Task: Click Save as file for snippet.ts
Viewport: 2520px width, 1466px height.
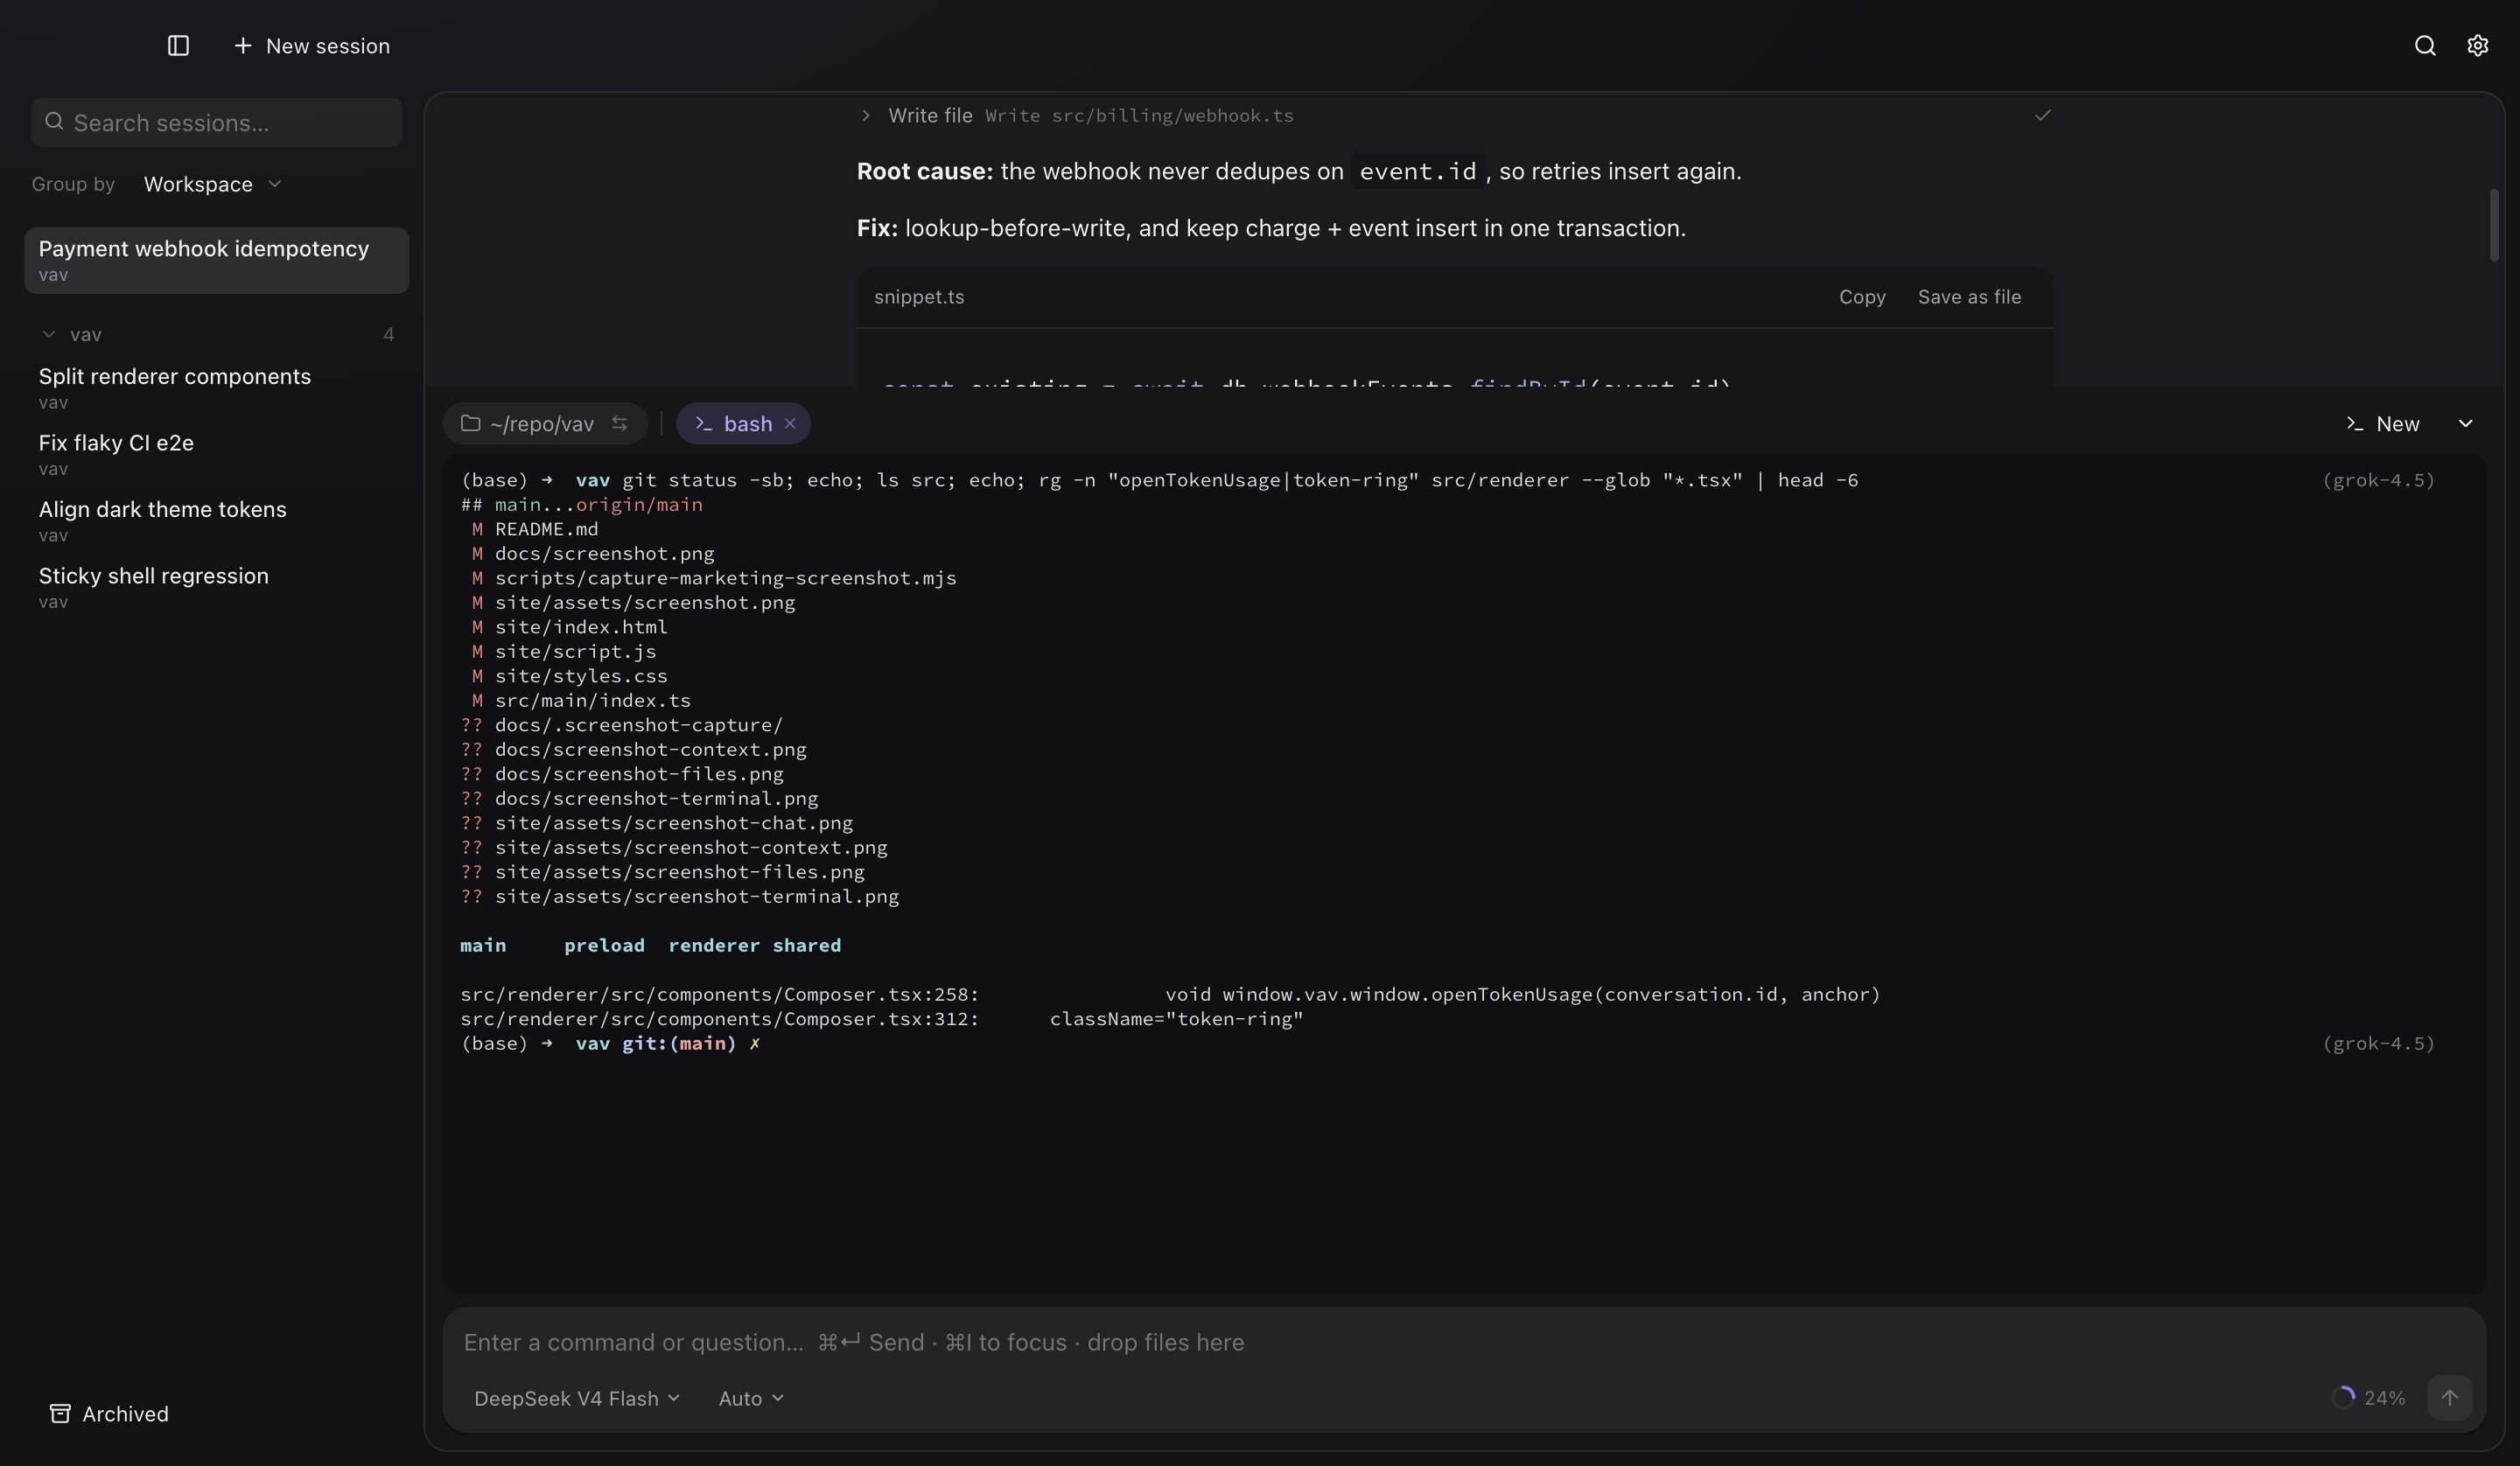Action: pyautogui.click(x=1969, y=297)
